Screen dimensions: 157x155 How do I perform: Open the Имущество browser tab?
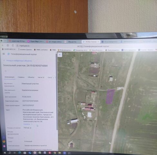(x=71, y=42)
